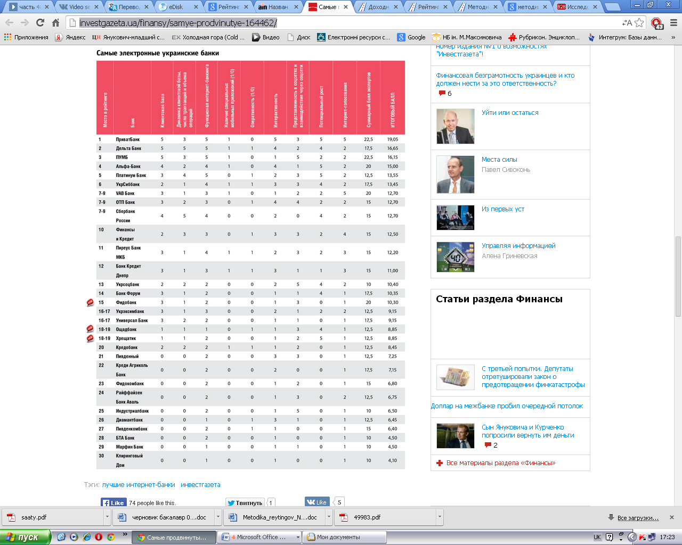Click the Windows пуск start button
Image resolution: width=682 pixels, height=545 pixels.
click(x=25, y=537)
